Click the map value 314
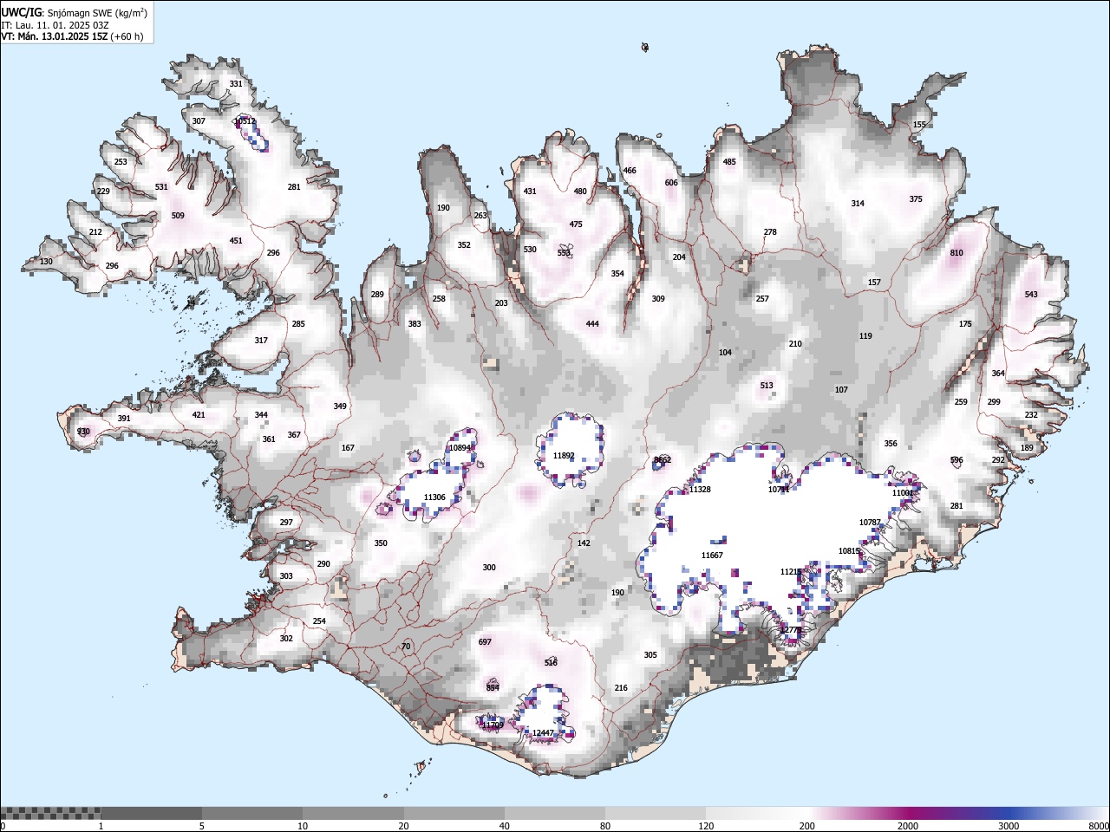The height and width of the screenshot is (832, 1110). tap(858, 204)
